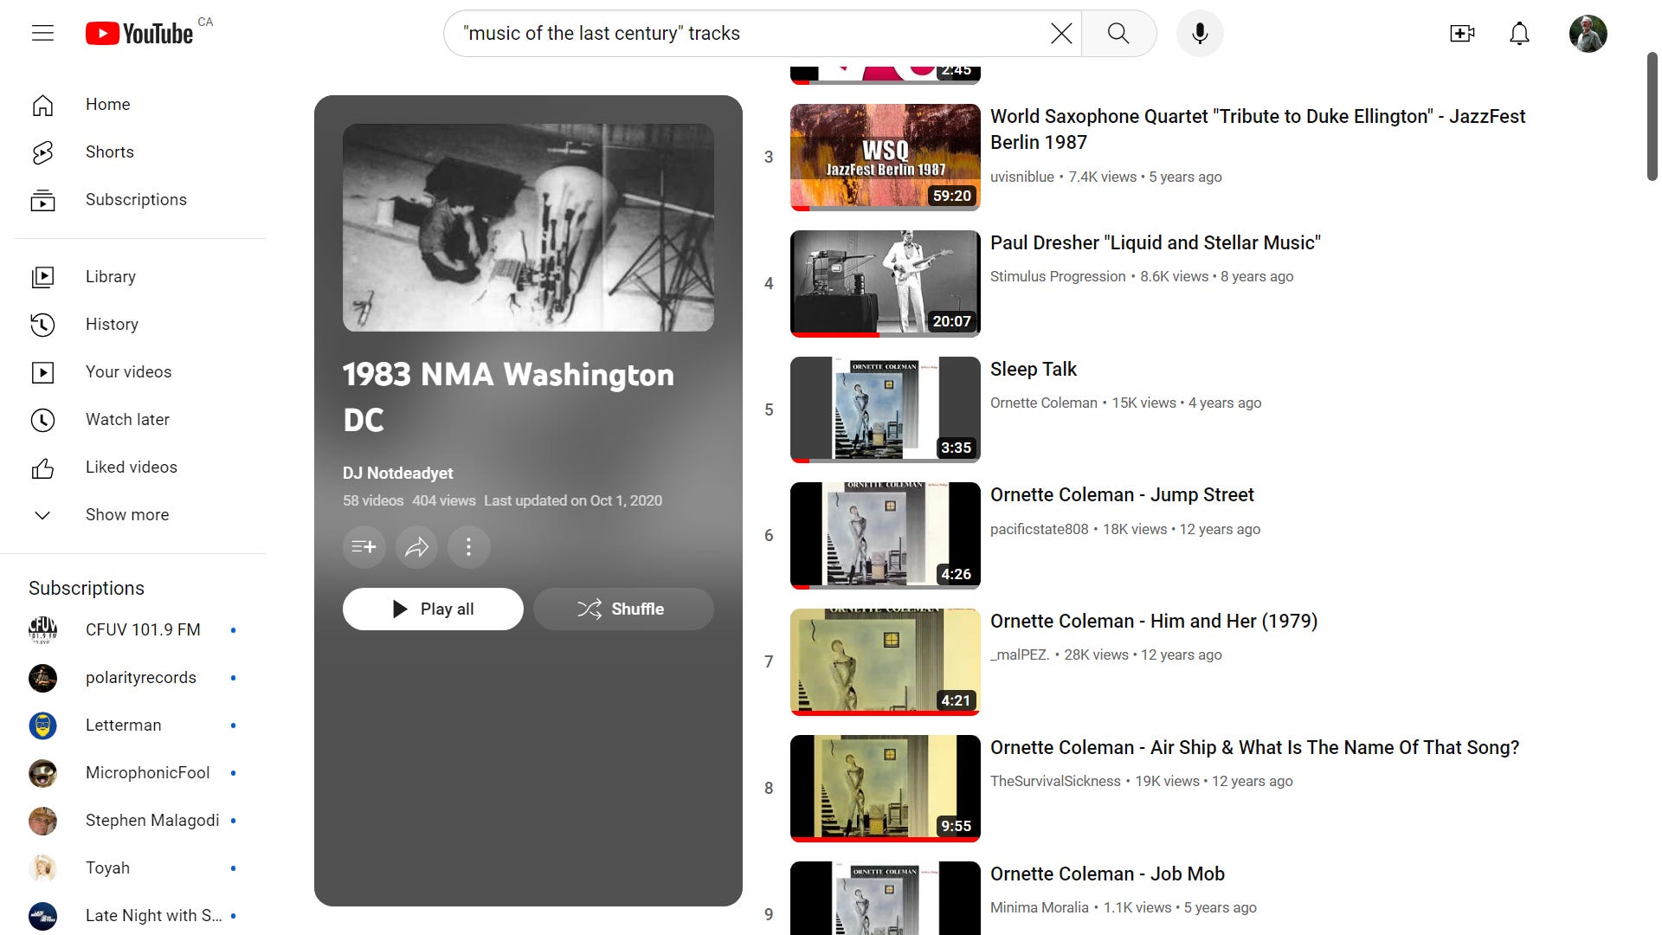Screen dimensions: 1662x935
Task: Click the Toyah channel avatar icon
Action: [42, 867]
